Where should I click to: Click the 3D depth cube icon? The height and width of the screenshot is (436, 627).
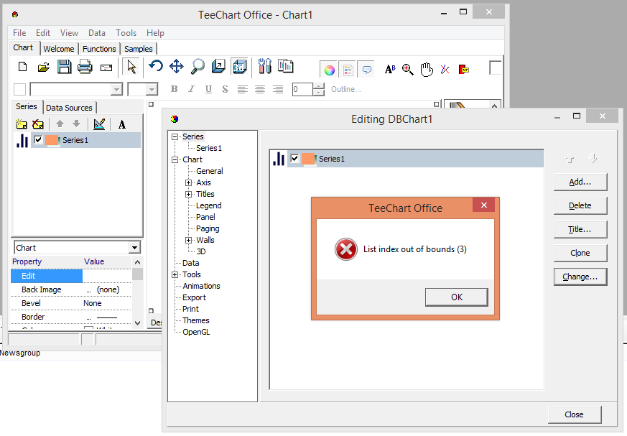pos(218,66)
